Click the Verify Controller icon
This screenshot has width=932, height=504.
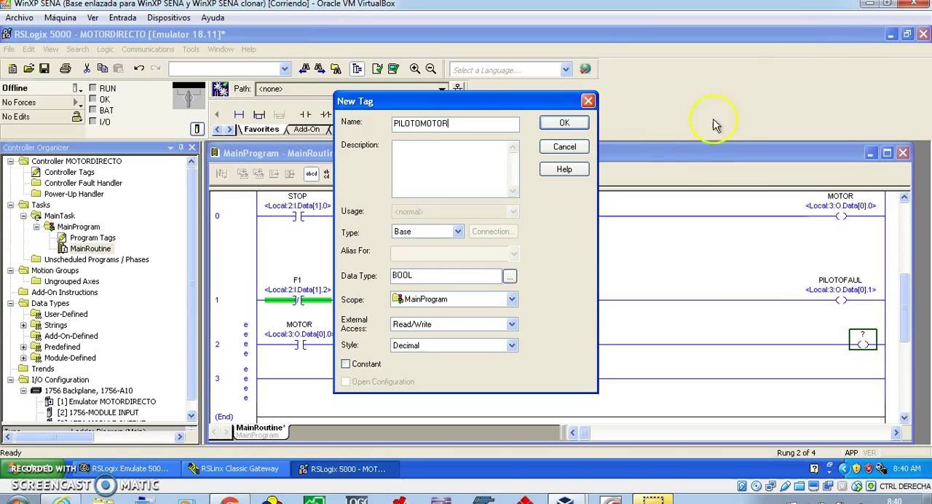coord(393,68)
